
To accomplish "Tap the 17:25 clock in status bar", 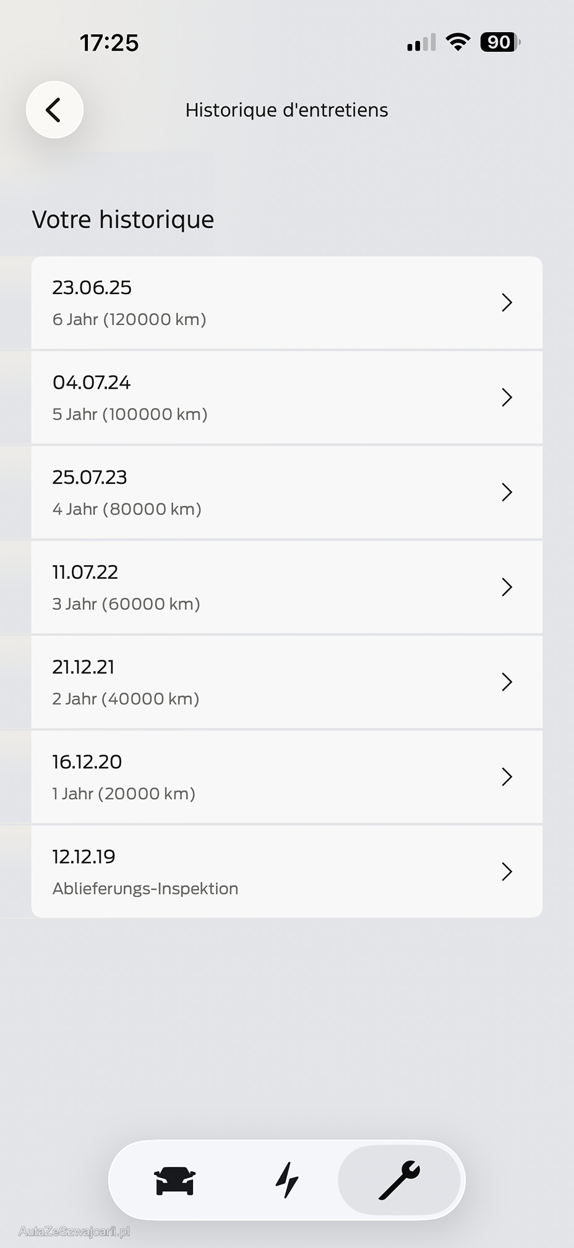I will point(109,43).
